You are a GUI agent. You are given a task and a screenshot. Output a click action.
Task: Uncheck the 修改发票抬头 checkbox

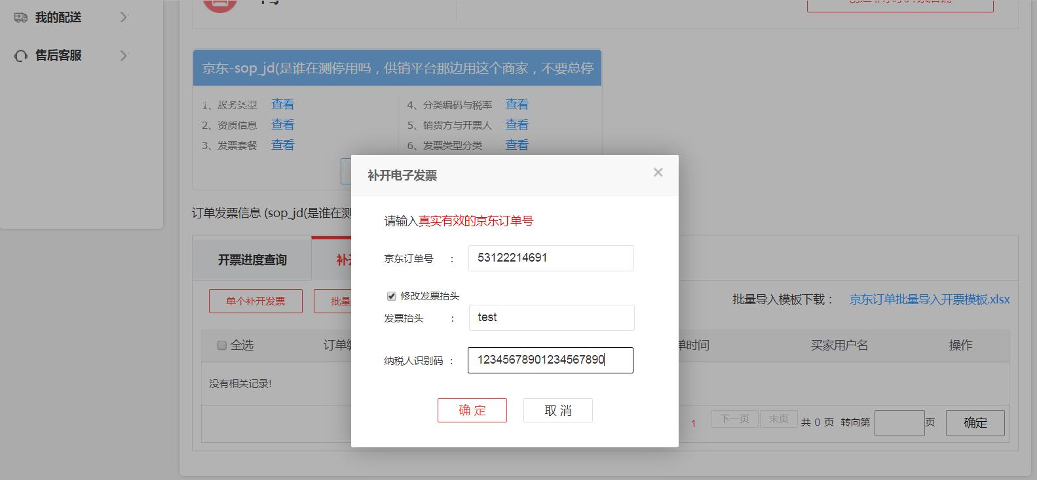tap(392, 296)
